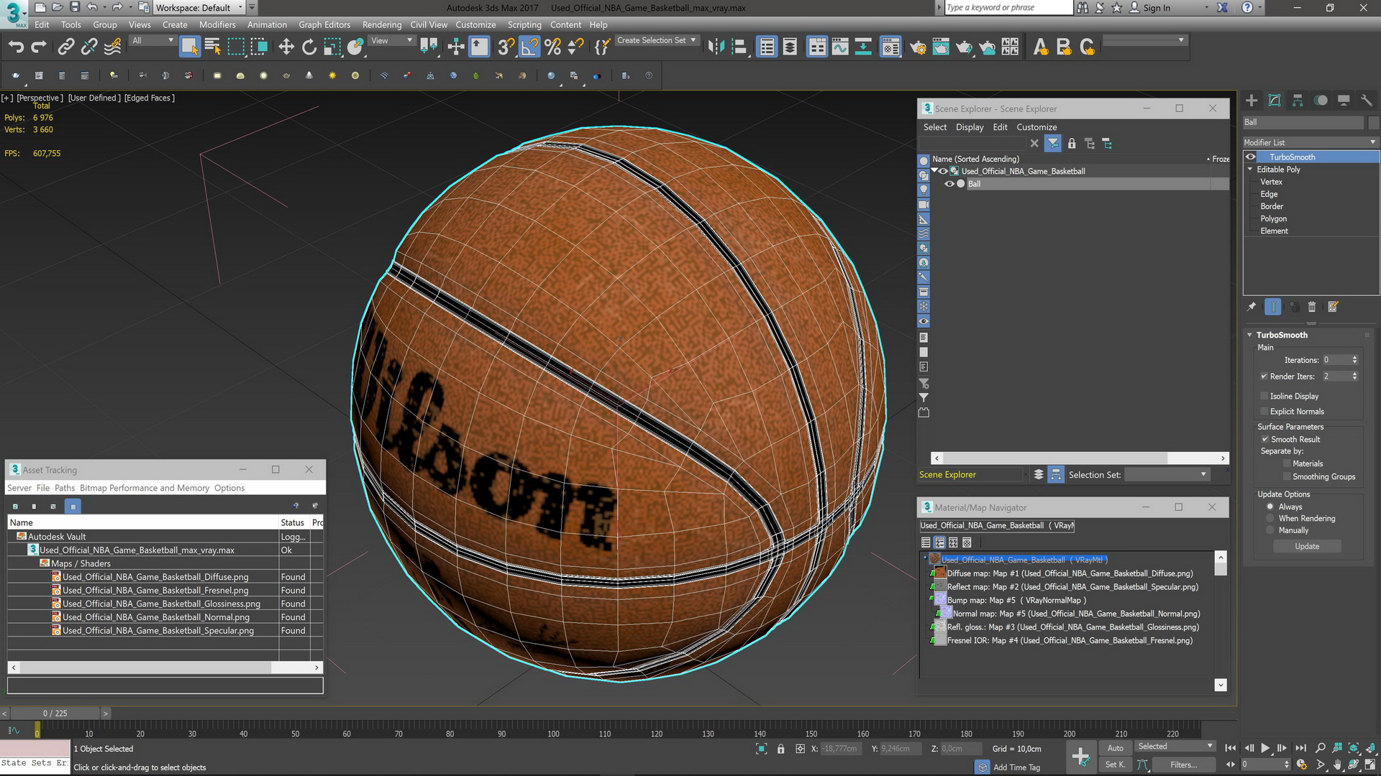This screenshot has width=1381, height=776.
Task: Open Selected key filter dropdown
Action: [1175, 747]
